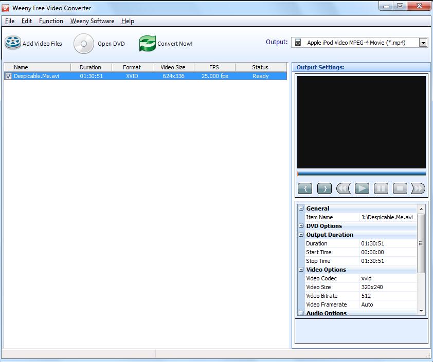Collapse the Output Duration section
Screen dimensions: 433x362
point(300,235)
